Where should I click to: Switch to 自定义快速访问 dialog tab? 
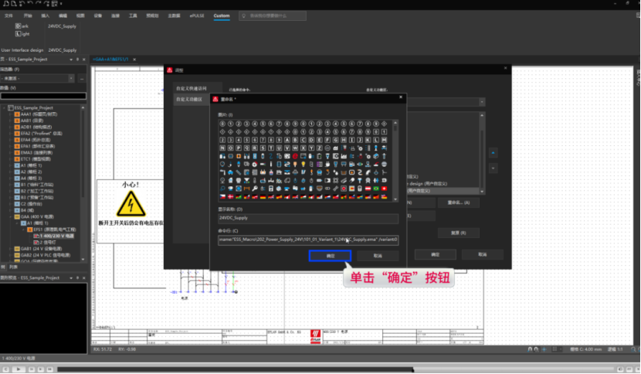(192, 88)
